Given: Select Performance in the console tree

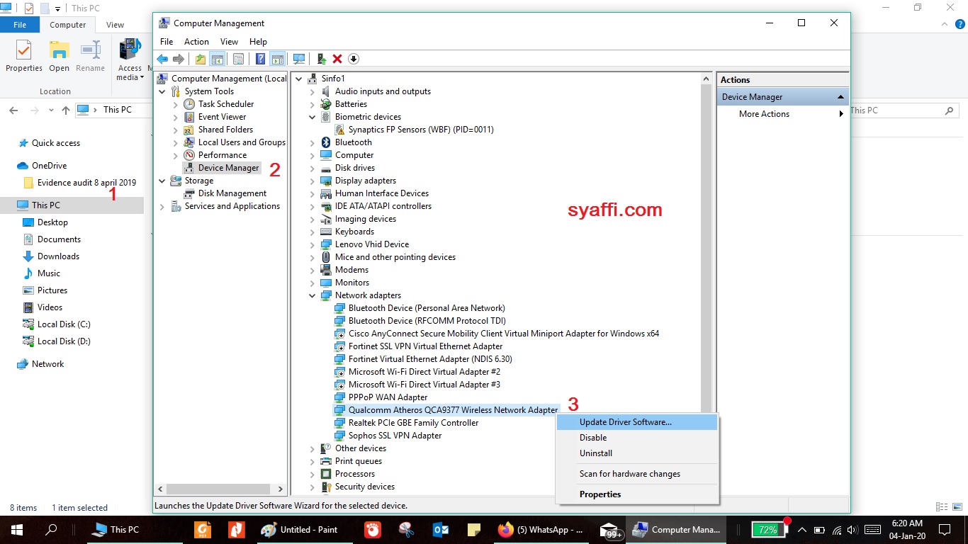Looking at the screenshot, I should [223, 155].
